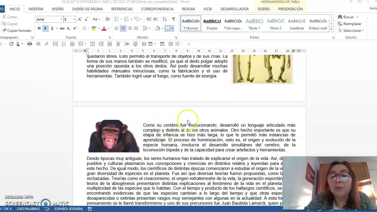Viewport: 377px width, 212px height.
Task: Apply red font color
Action: [x=104, y=28]
